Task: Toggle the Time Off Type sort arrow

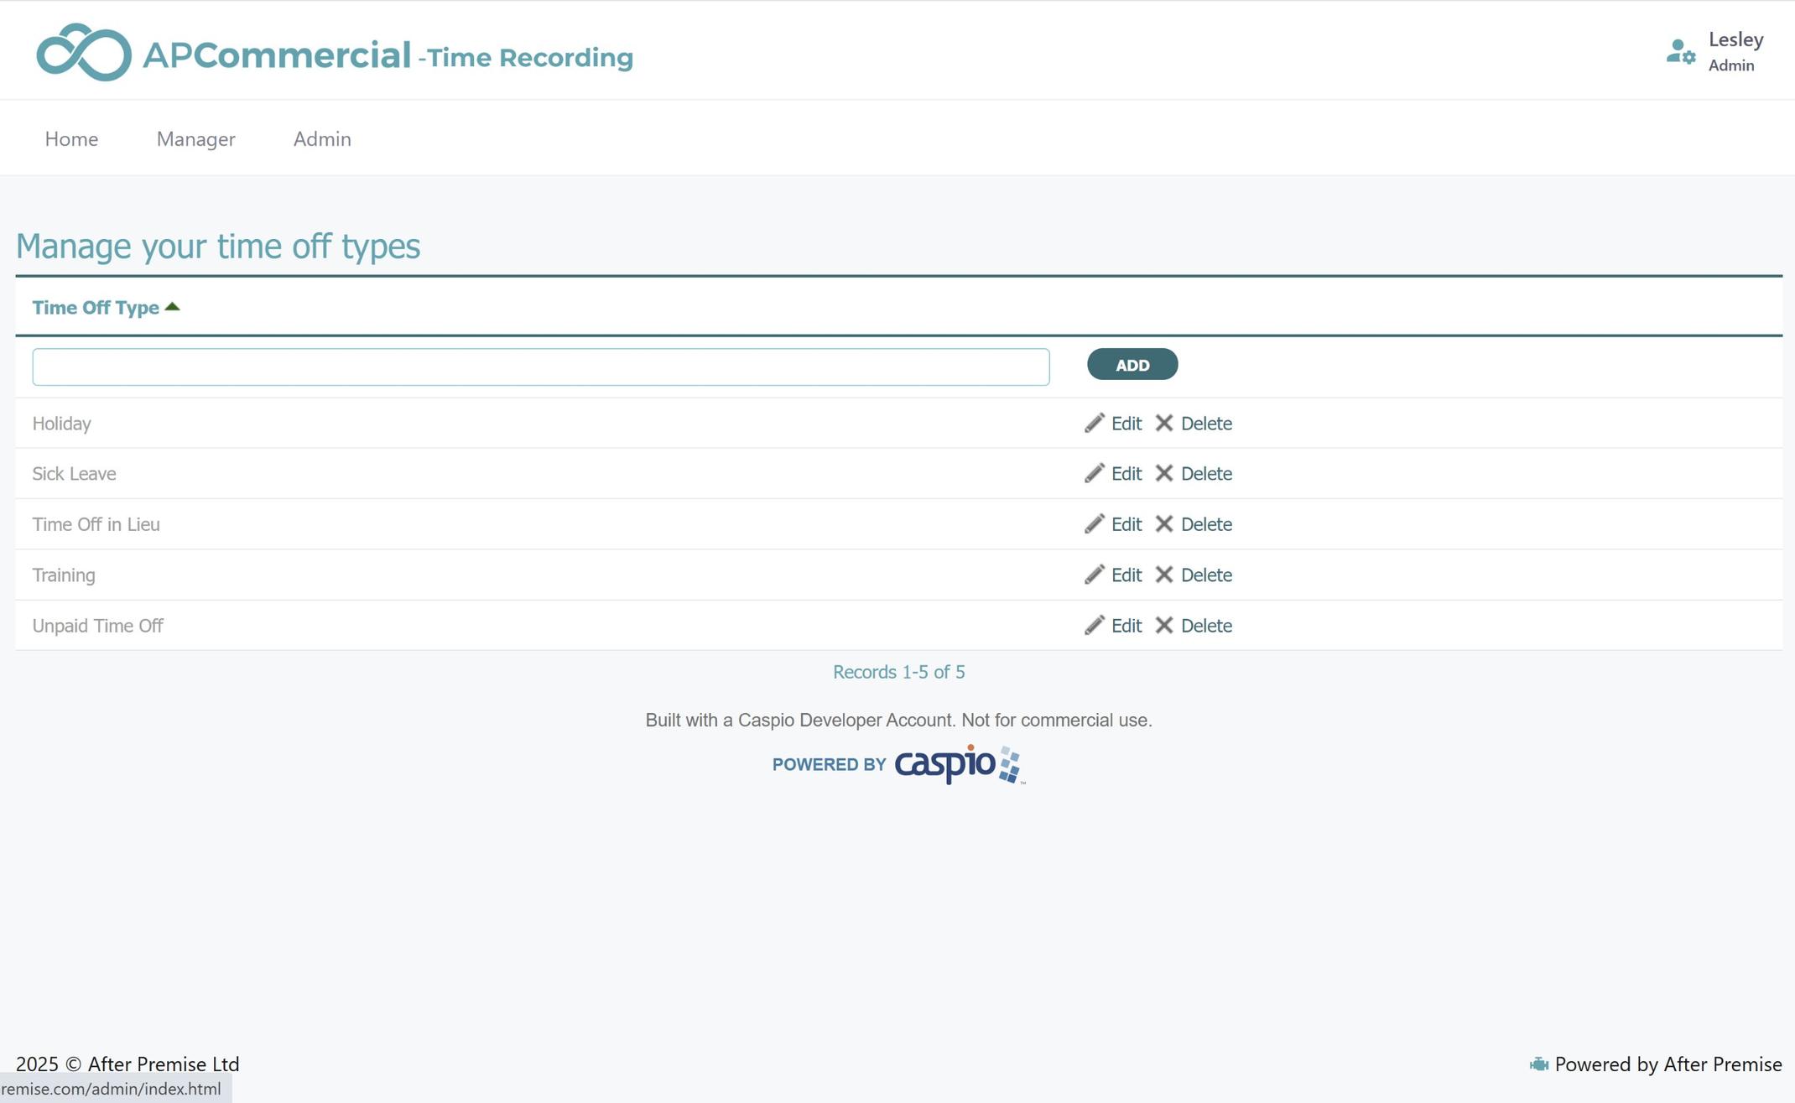Action: (x=174, y=306)
